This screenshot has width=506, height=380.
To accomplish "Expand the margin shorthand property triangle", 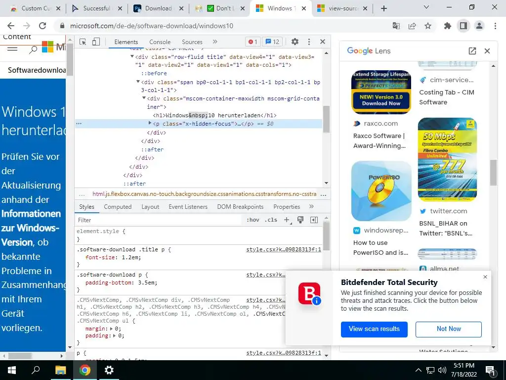I will (111, 329).
